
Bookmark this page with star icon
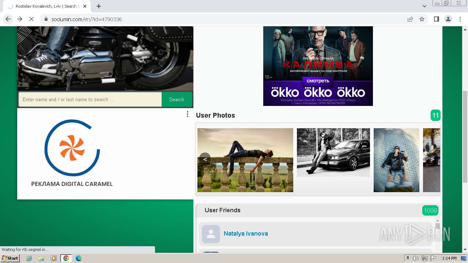[x=422, y=19]
